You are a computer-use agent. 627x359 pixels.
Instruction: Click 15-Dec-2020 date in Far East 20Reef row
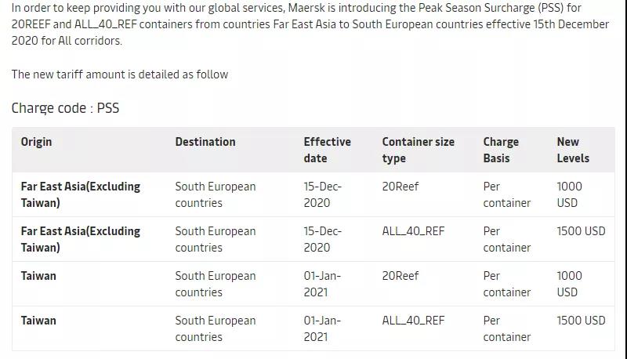point(322,194)
